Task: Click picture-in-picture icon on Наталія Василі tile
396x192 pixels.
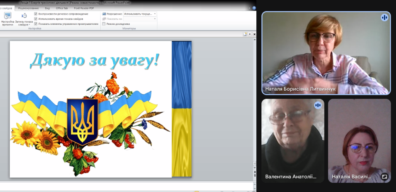Action: 384,177
